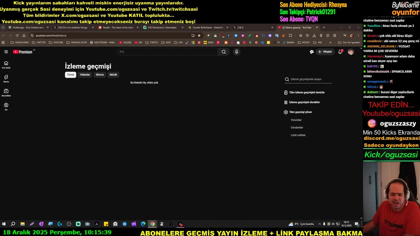This screenshot has height=236, width=420.
Task: Focus the YouTube Ara search box
Action: pos(167,52)
